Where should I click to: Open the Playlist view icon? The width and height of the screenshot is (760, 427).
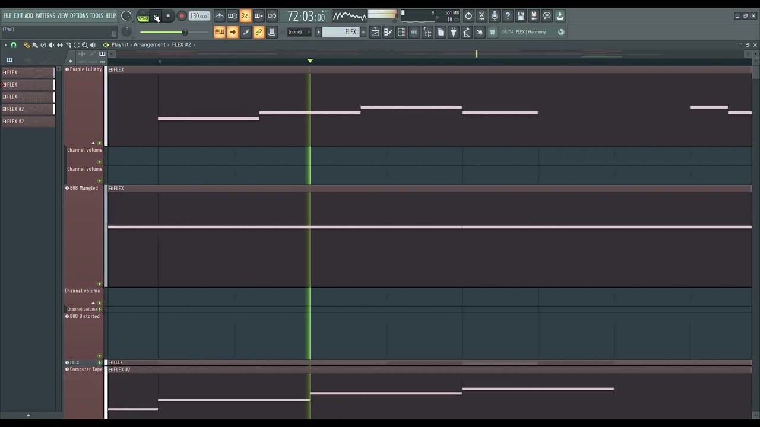click(x=375, y=32)
